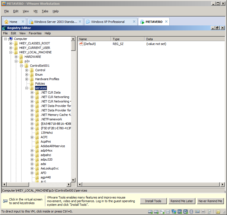Click the printer device status icon

[203, 212]
